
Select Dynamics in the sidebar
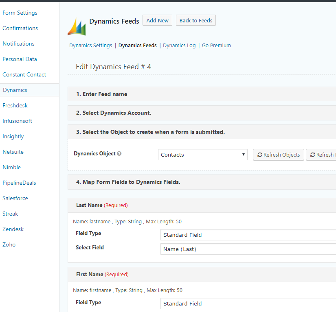(15, 90)
